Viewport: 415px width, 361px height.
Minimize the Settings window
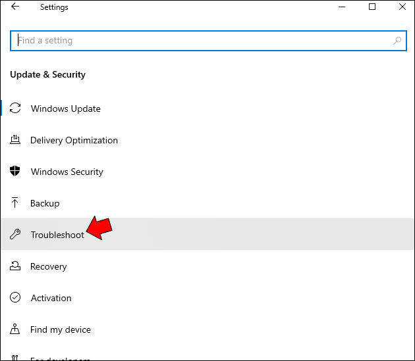click(342, 7)
